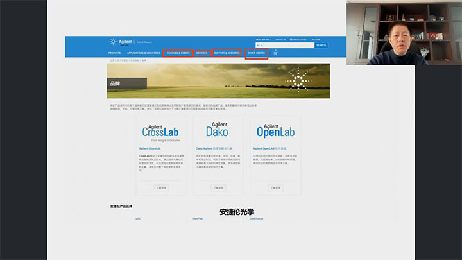Open the shopping cart icon
The image size is (462, 260).
[275, 53]
